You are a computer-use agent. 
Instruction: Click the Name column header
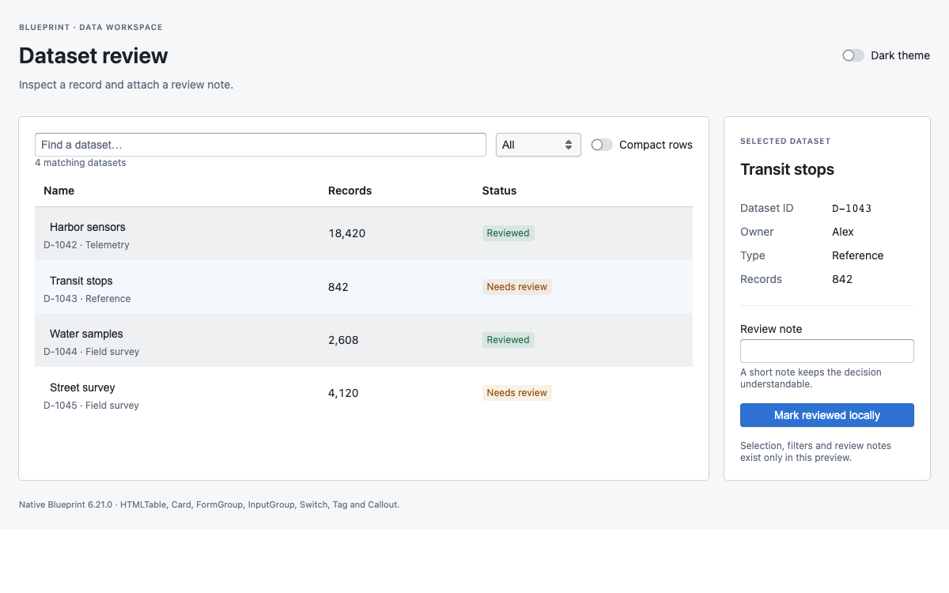pyautogui.click(x=59, y=191)
